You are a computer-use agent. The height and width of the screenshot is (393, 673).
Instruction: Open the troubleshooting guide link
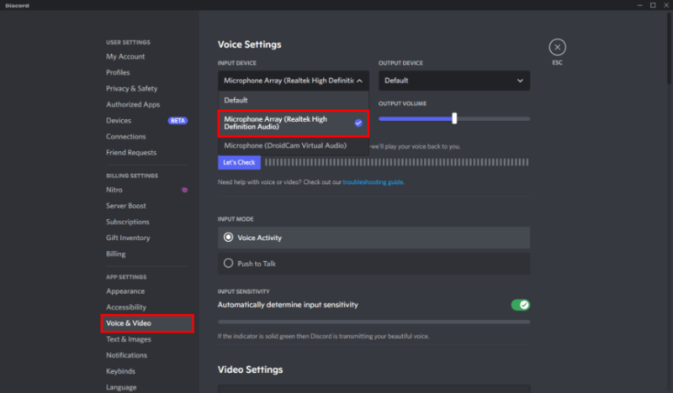click(x=373, y=182)
